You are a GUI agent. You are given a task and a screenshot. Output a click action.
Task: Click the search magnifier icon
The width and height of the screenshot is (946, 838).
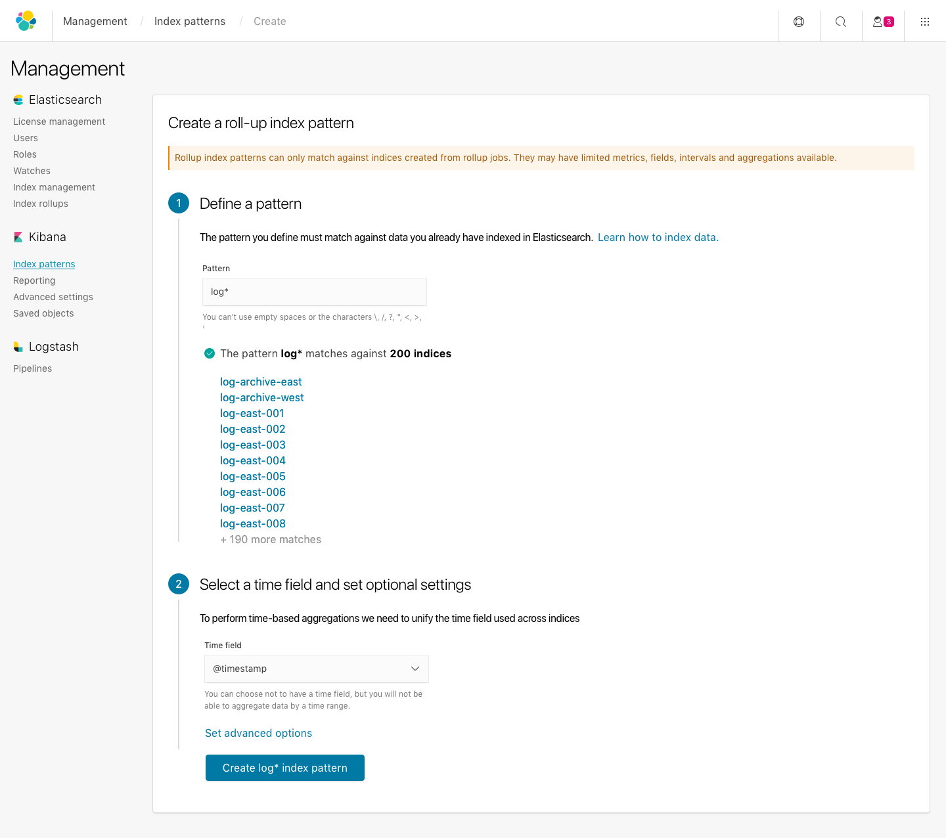coord(841,21)
